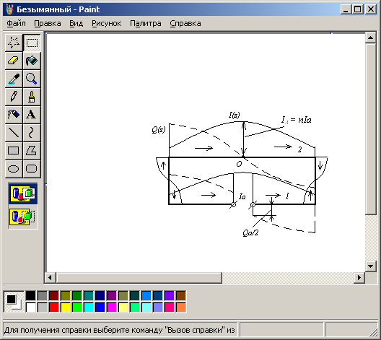Pick the dark green color swatch
This screenshot has height=340, width=381.
(x=77, y=296)
